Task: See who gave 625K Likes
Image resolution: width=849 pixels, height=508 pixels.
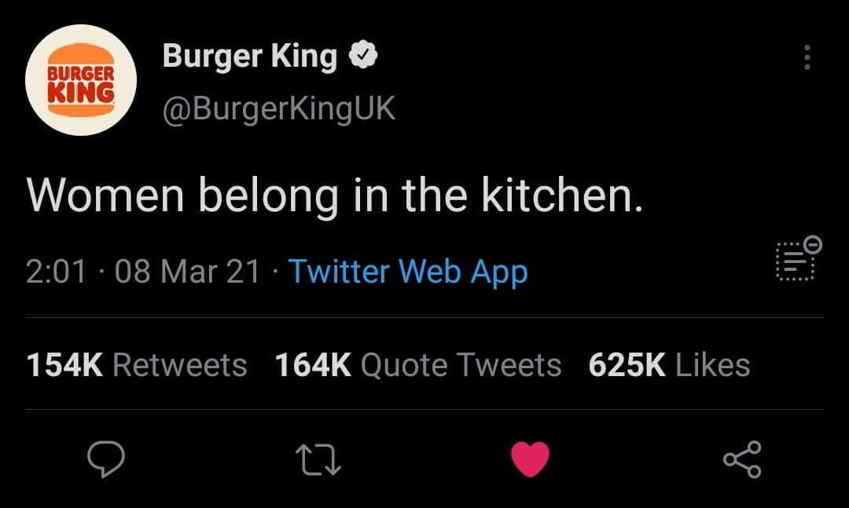Action: tap(669, 364)
